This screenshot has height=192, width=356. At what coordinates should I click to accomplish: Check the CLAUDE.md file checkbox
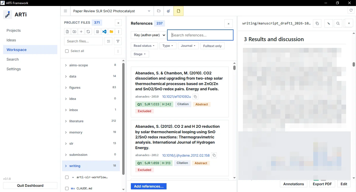tap(67, 188)
